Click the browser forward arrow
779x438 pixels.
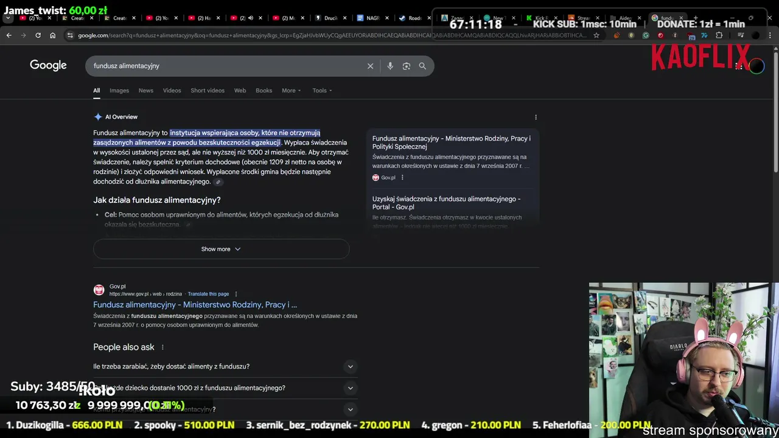click(x=23, y=35)
